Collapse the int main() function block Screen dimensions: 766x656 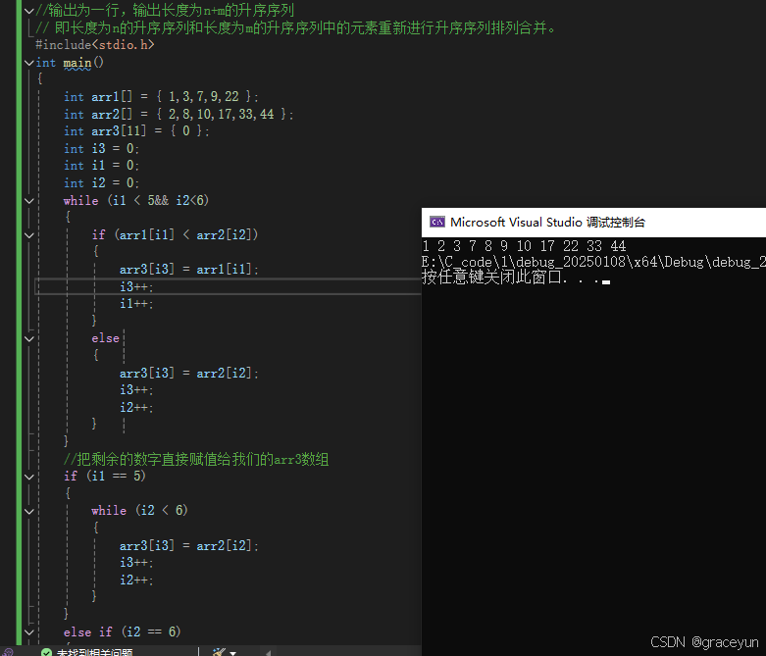[x=28, y=63]
